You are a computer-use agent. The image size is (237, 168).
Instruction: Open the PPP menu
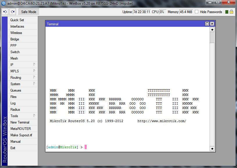click(22, 45)
